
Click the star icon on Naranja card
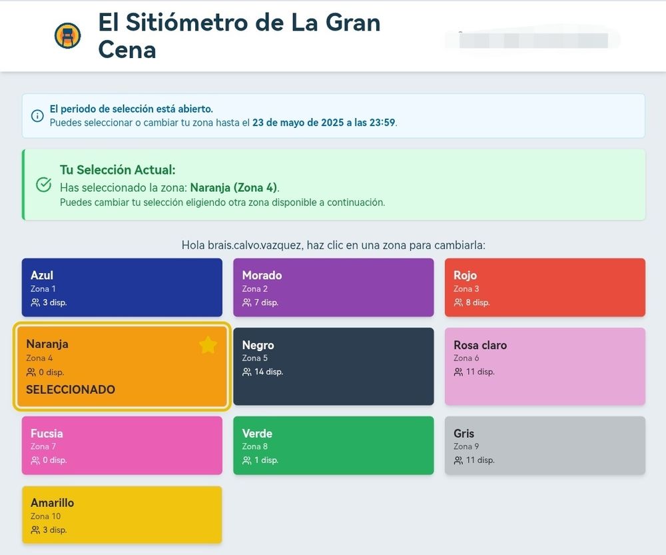208,344
